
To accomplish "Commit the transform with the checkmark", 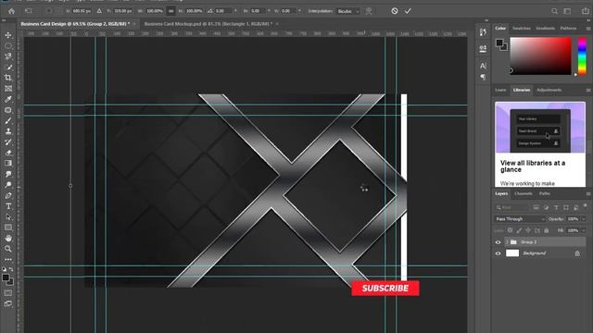I will (x=408, y=11).
